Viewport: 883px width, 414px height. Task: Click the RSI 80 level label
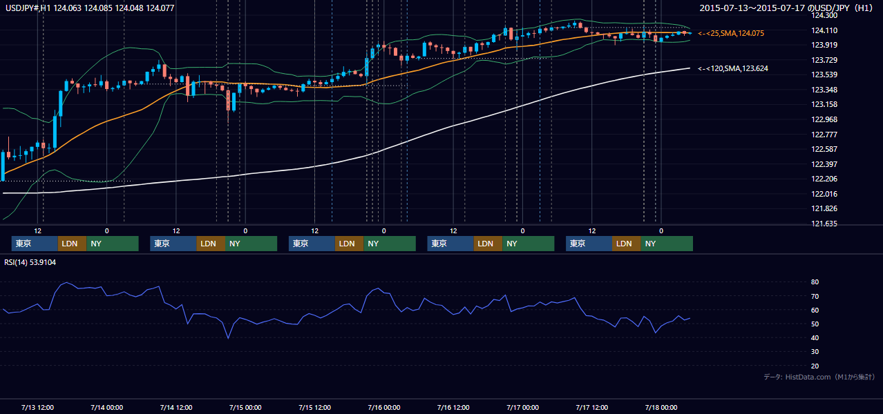coord(815,282)
